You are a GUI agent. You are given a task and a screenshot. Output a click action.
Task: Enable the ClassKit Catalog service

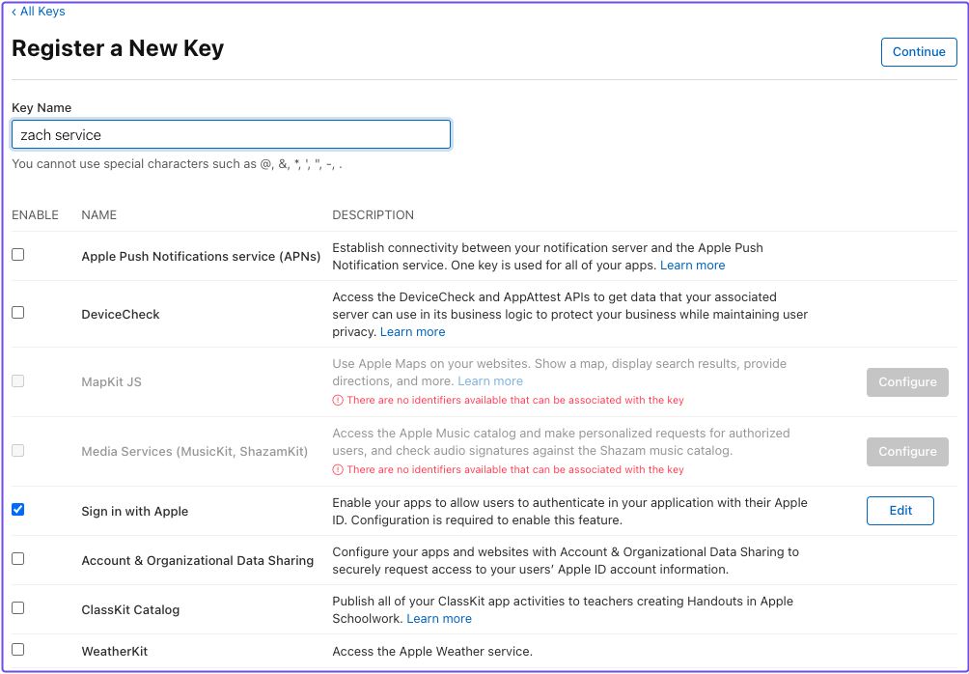(16, 606)
